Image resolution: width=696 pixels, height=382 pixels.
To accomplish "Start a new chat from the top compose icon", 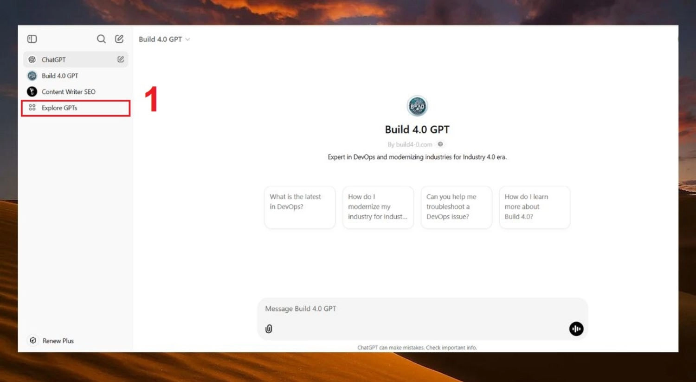I will pyautogui.click(x=119, y=39).
